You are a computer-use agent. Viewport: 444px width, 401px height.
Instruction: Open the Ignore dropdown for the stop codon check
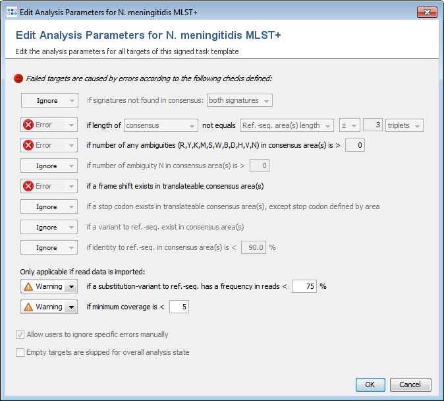coord(49,206)
